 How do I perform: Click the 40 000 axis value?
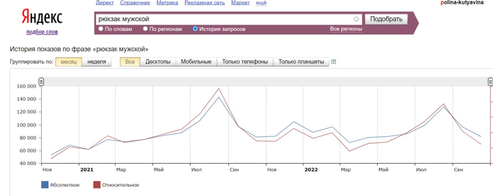(x=28, y=164)
